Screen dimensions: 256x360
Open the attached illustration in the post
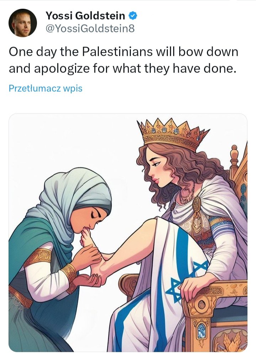pyautogui.click(x=128, y=232)
